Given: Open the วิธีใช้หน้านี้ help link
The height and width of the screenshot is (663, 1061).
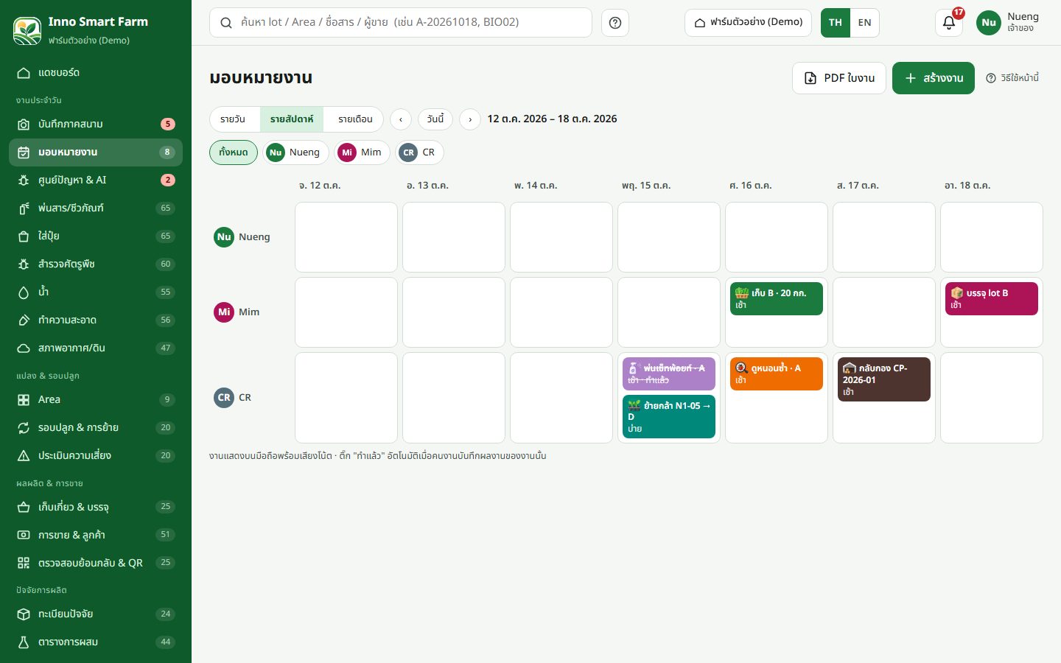Looking at the screenshot, I should coord(1012,78).
